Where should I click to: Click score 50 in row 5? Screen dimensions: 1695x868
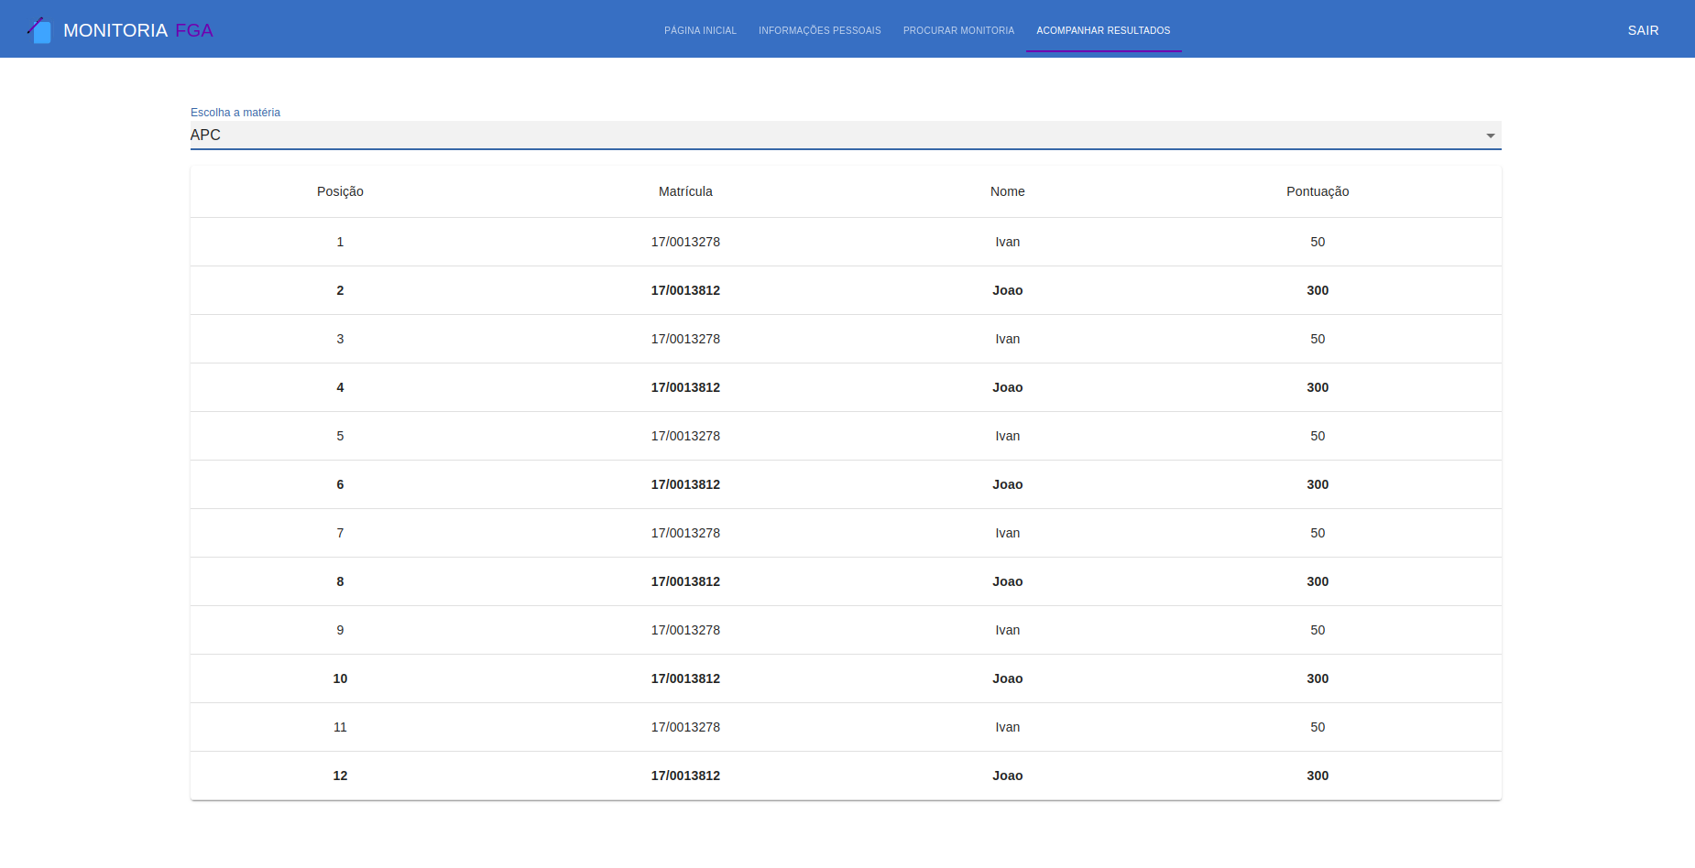1318,436
